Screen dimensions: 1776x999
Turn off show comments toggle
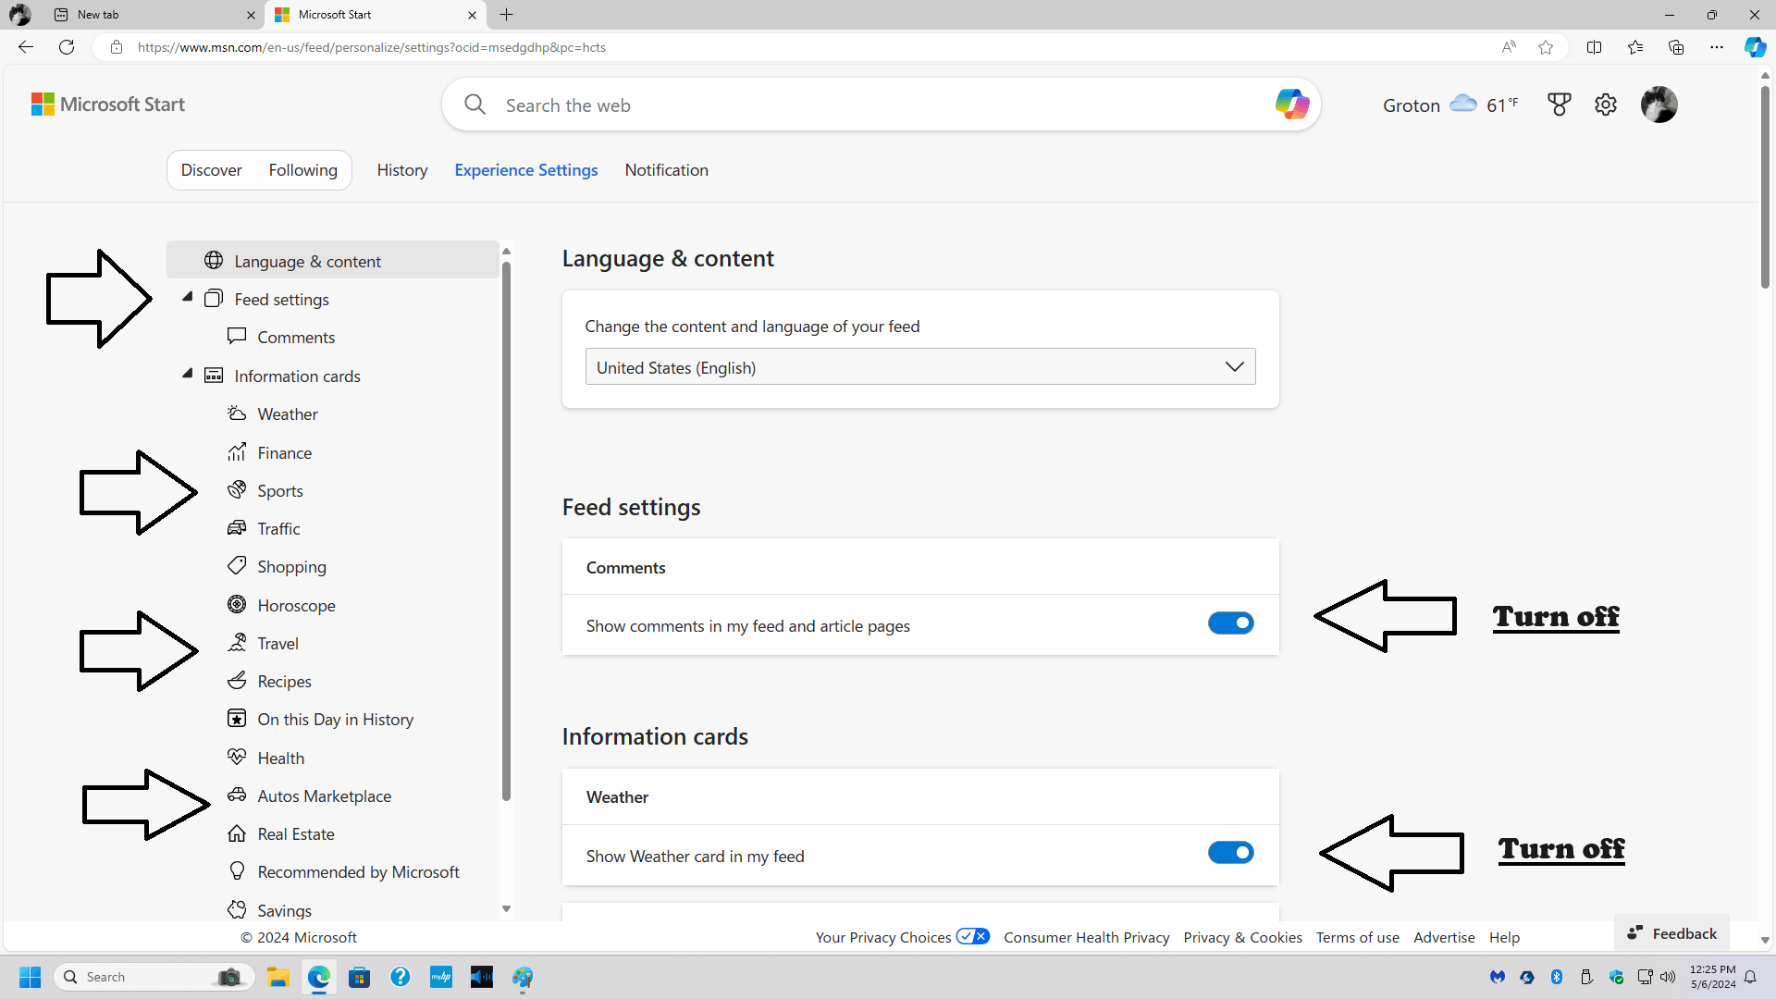coord(1230,623)
